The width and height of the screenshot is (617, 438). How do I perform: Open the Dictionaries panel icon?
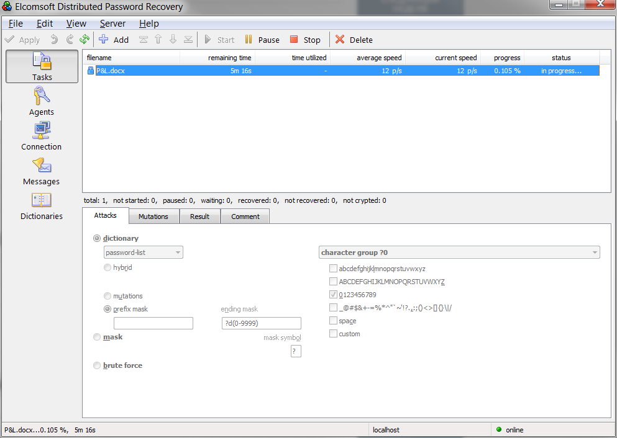[41, 200]
